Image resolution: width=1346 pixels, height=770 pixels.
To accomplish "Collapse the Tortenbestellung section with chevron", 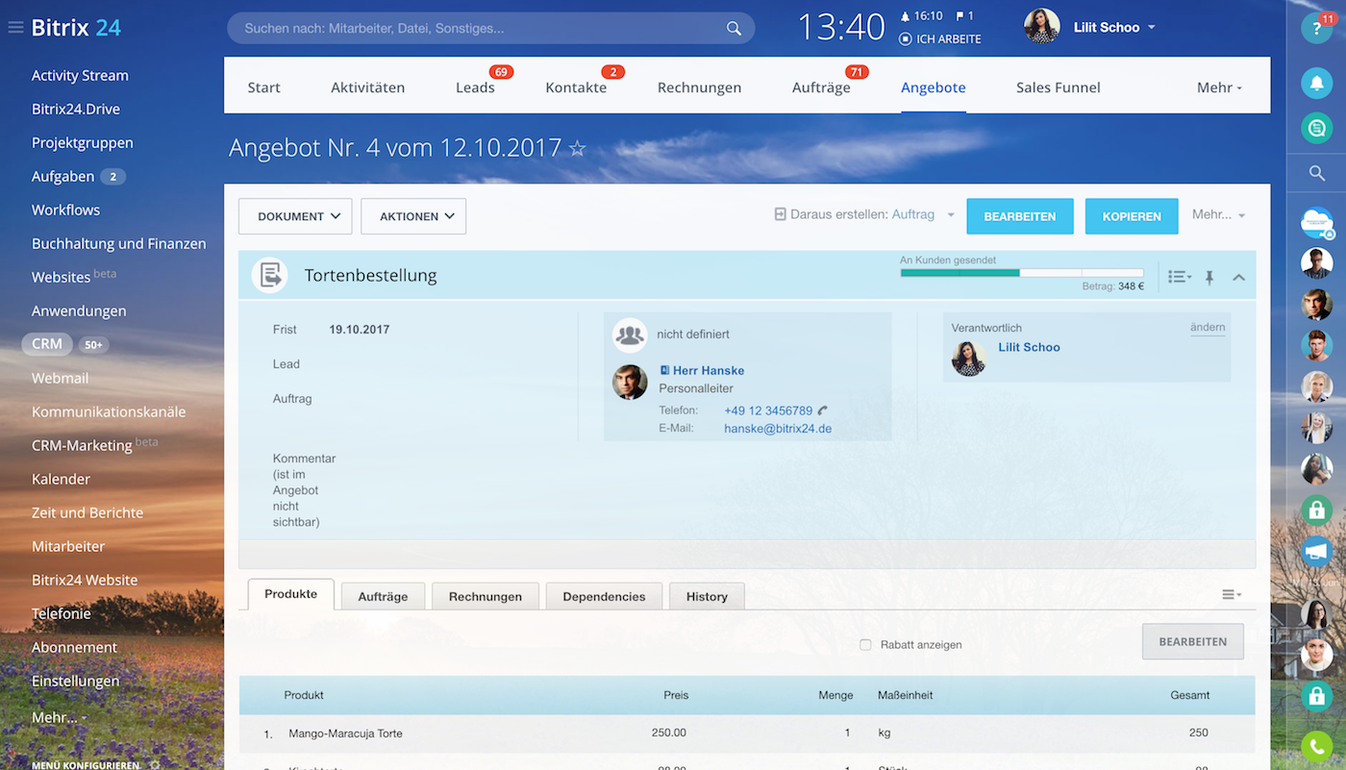I will tap(1238, 277).
